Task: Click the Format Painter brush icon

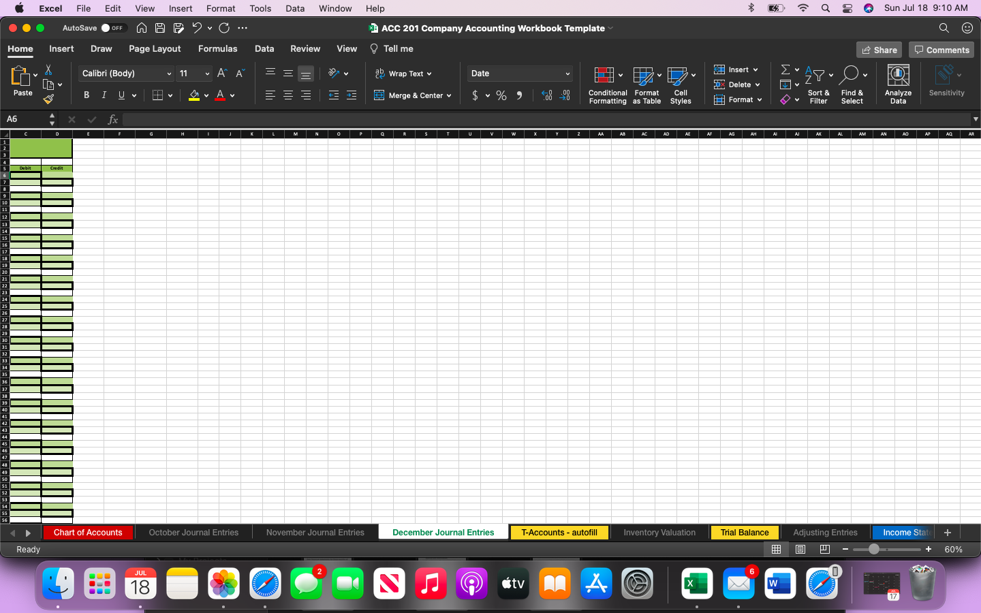Action: pyautogui.click(x=48, y=99)
